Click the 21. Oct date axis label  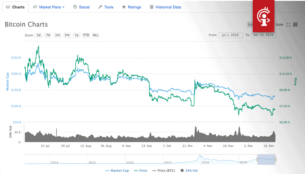click(187, 146)
